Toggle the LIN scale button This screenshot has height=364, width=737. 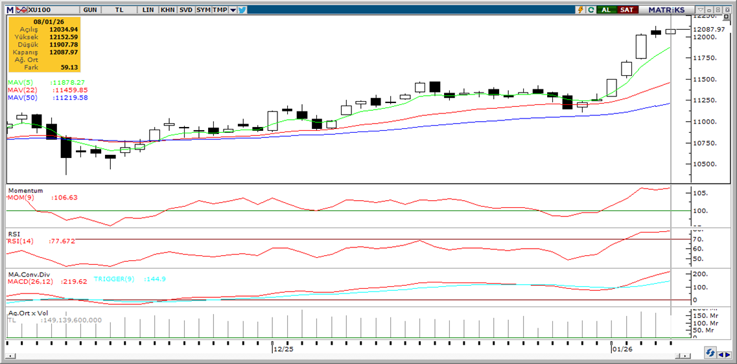point(148,10)
